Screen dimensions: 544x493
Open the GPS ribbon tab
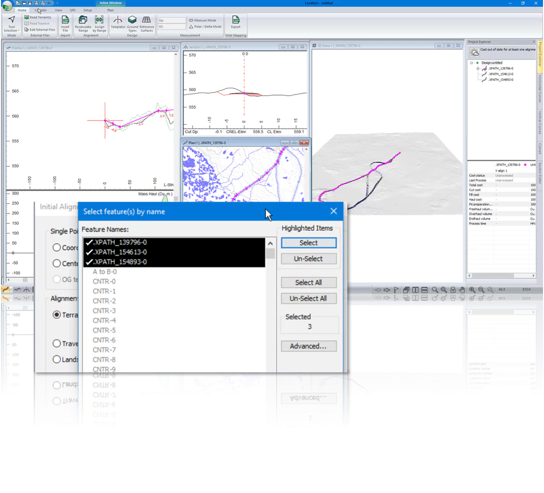click(73, 10)
